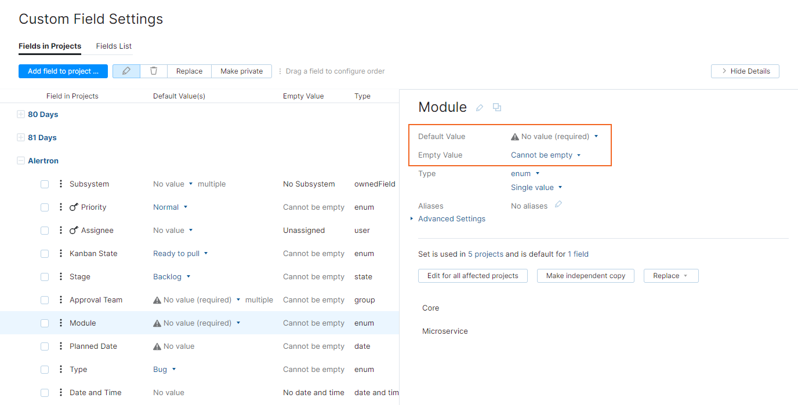Click the three-dot handle for Planned Date
This screenshot has width=798, height=405.
tap(61, 346)
